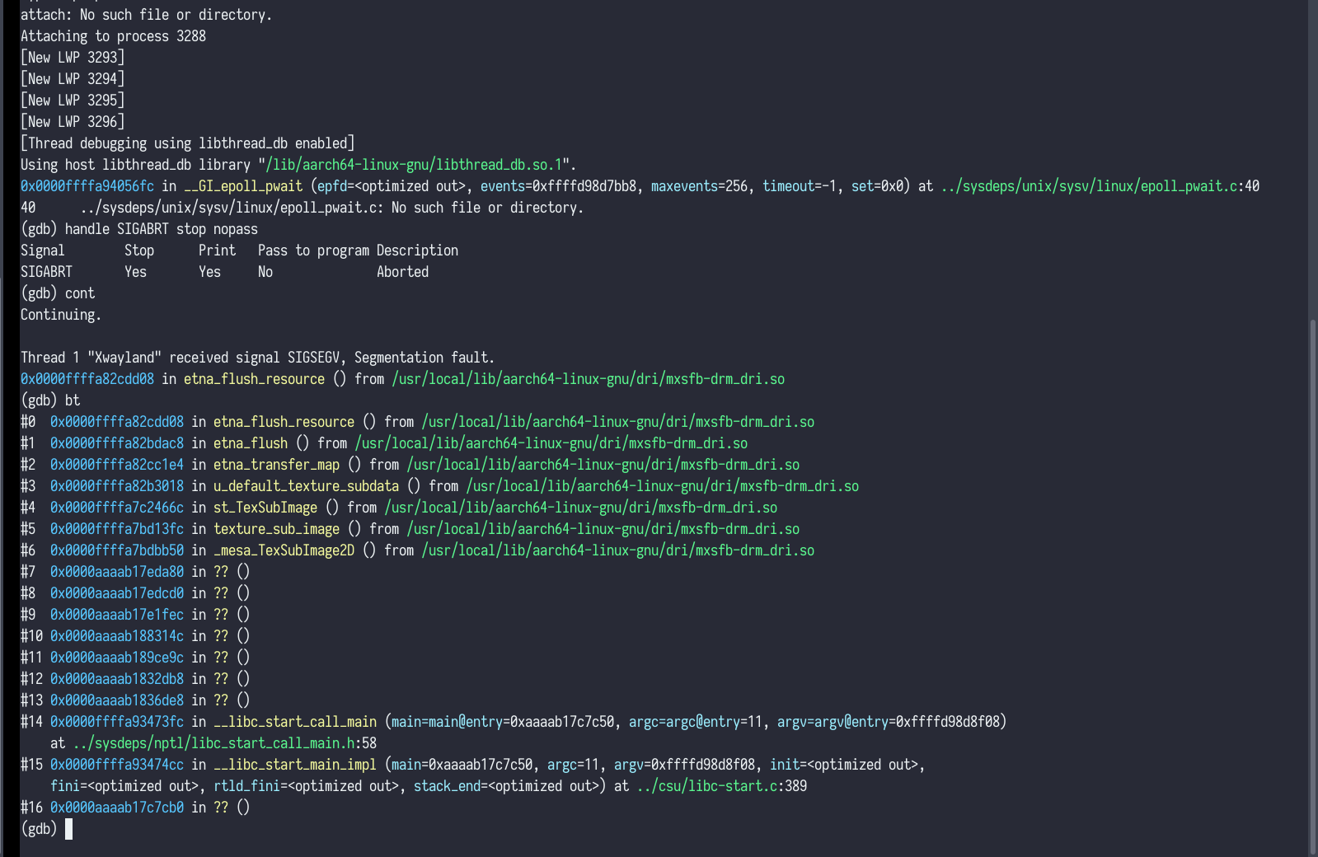
Task: Click the 'attach: No such file or directory.' line
Action: [x=146, y=15]
